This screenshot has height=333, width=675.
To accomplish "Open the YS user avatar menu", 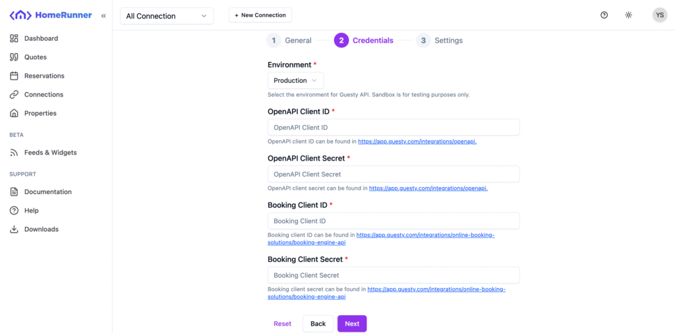I will [x=659, y=15].
